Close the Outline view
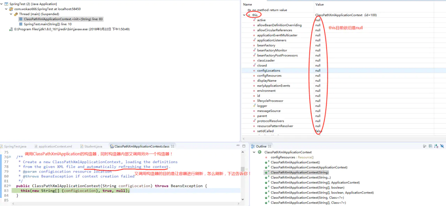 (x=269, y=146)
